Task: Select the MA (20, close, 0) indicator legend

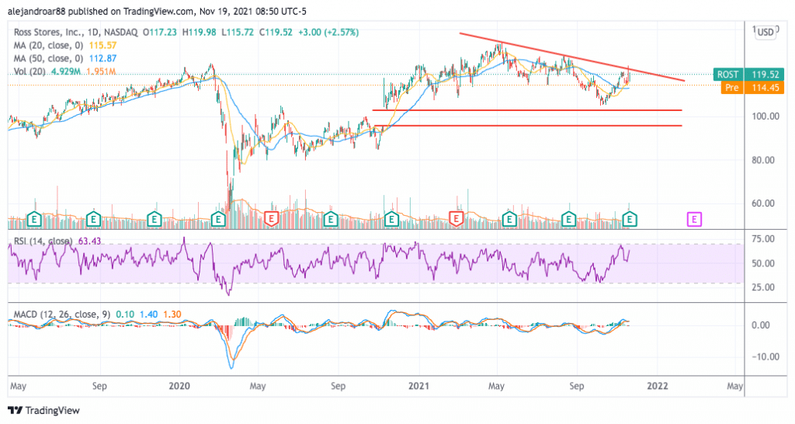Action: click(x=48, y=45)
